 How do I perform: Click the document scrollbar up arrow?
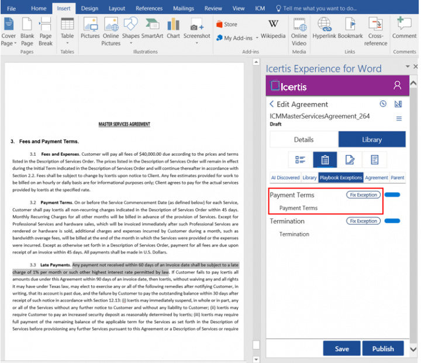click(256, 63)
